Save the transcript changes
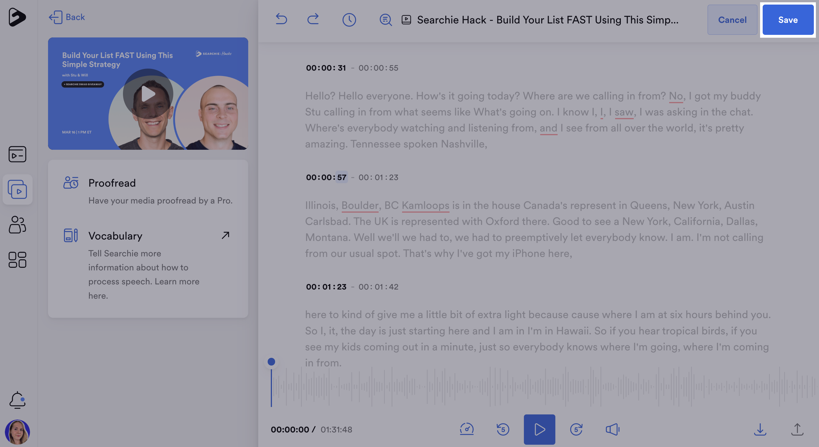 (x=788, y=20)
